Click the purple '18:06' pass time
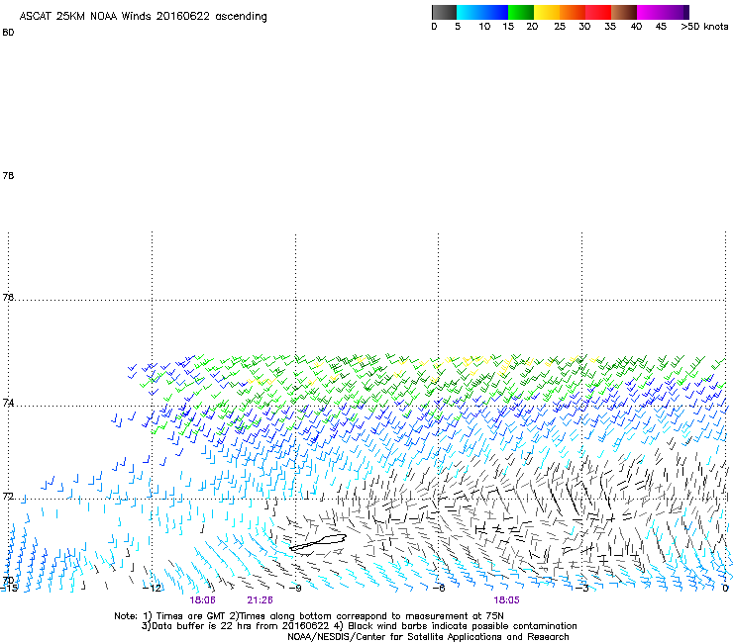The width and height of the screenshot is (733, 643). 202,600
